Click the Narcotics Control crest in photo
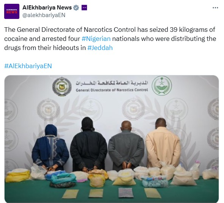This screenshot has height=203, width=224. 62,87
